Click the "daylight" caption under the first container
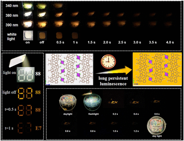 [68, 114]
